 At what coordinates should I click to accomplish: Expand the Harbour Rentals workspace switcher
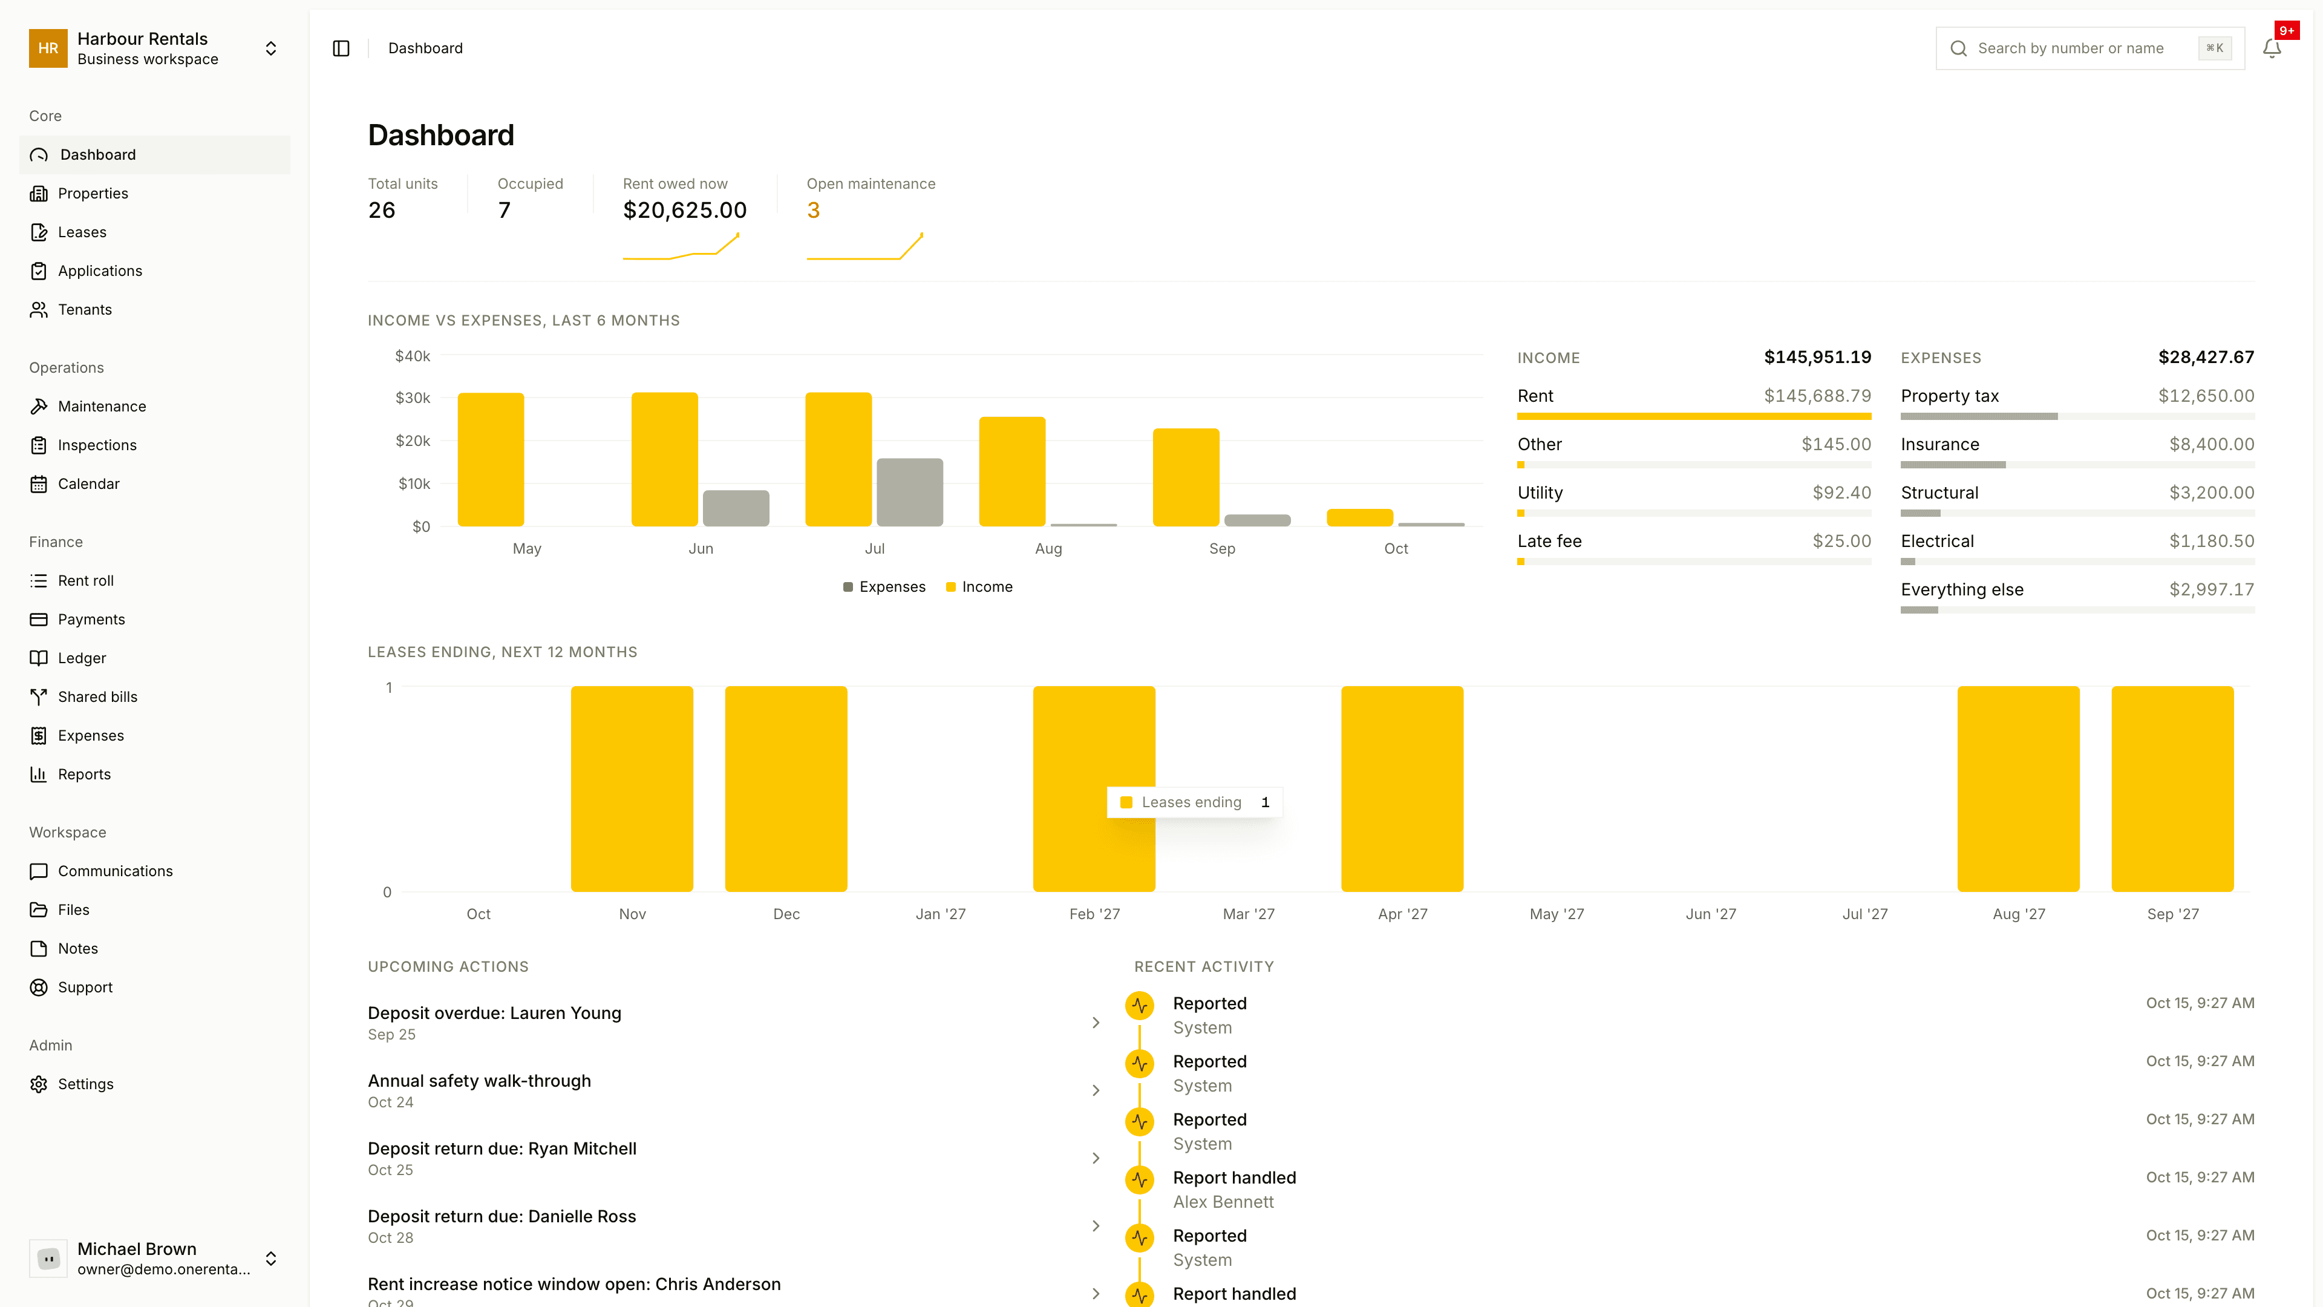tap(155, 48)
